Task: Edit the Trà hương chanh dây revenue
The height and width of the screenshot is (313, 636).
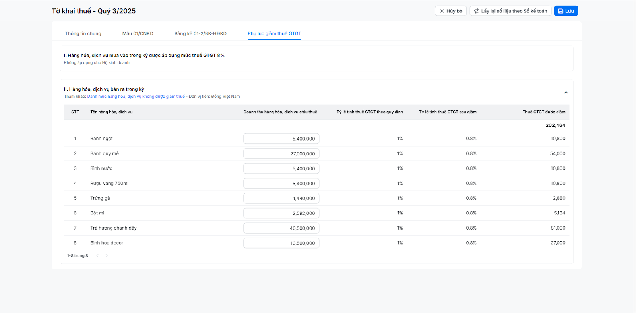Action: [x=281, y=228]
